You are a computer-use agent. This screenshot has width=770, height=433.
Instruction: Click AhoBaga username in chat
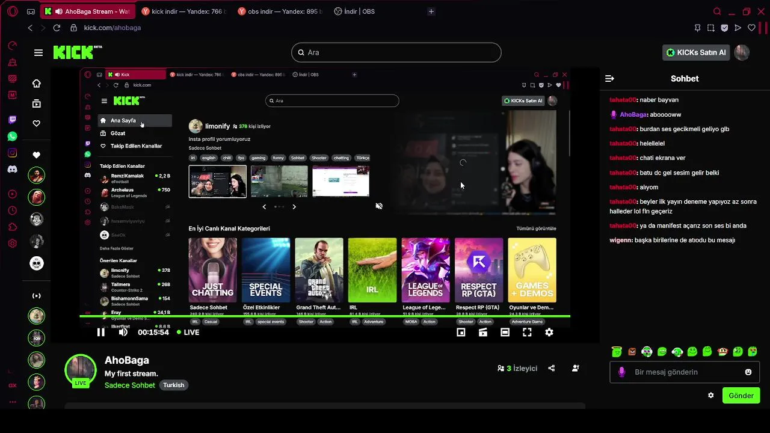point(633,114)
